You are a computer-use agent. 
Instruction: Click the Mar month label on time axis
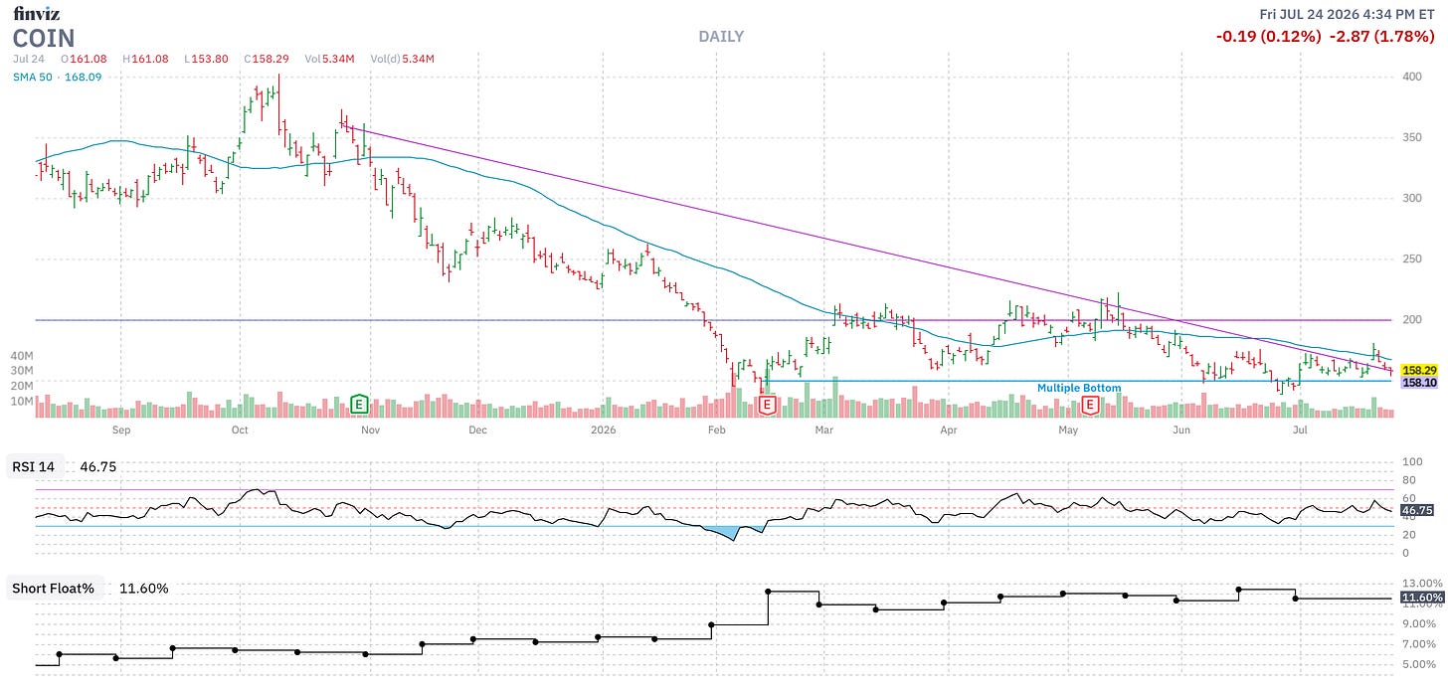[x=822, y=431]
